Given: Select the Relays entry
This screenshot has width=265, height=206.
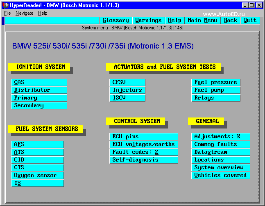Looking at the screenshot, I should pos(216,98).
